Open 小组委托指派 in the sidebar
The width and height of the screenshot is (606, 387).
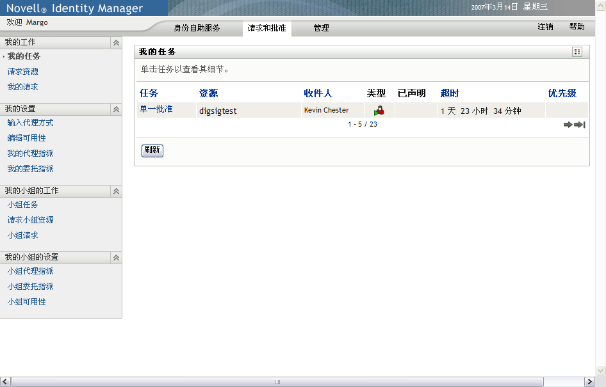tap(31, 287)
